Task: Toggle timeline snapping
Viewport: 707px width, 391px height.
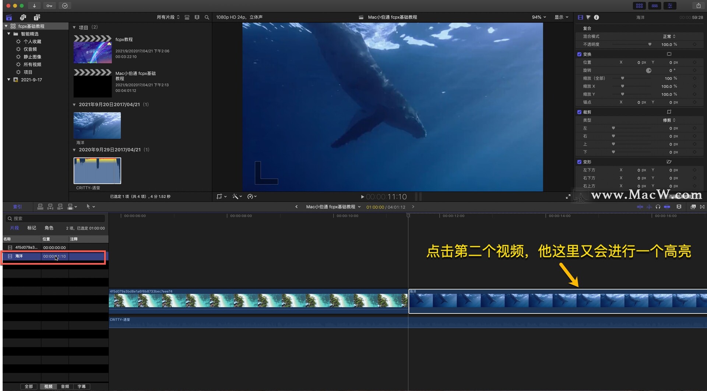Action: 667,207
